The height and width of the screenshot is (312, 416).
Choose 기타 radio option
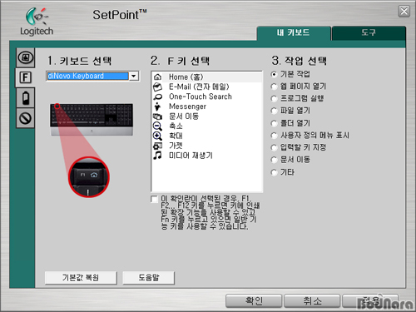[x=274, y=172]
